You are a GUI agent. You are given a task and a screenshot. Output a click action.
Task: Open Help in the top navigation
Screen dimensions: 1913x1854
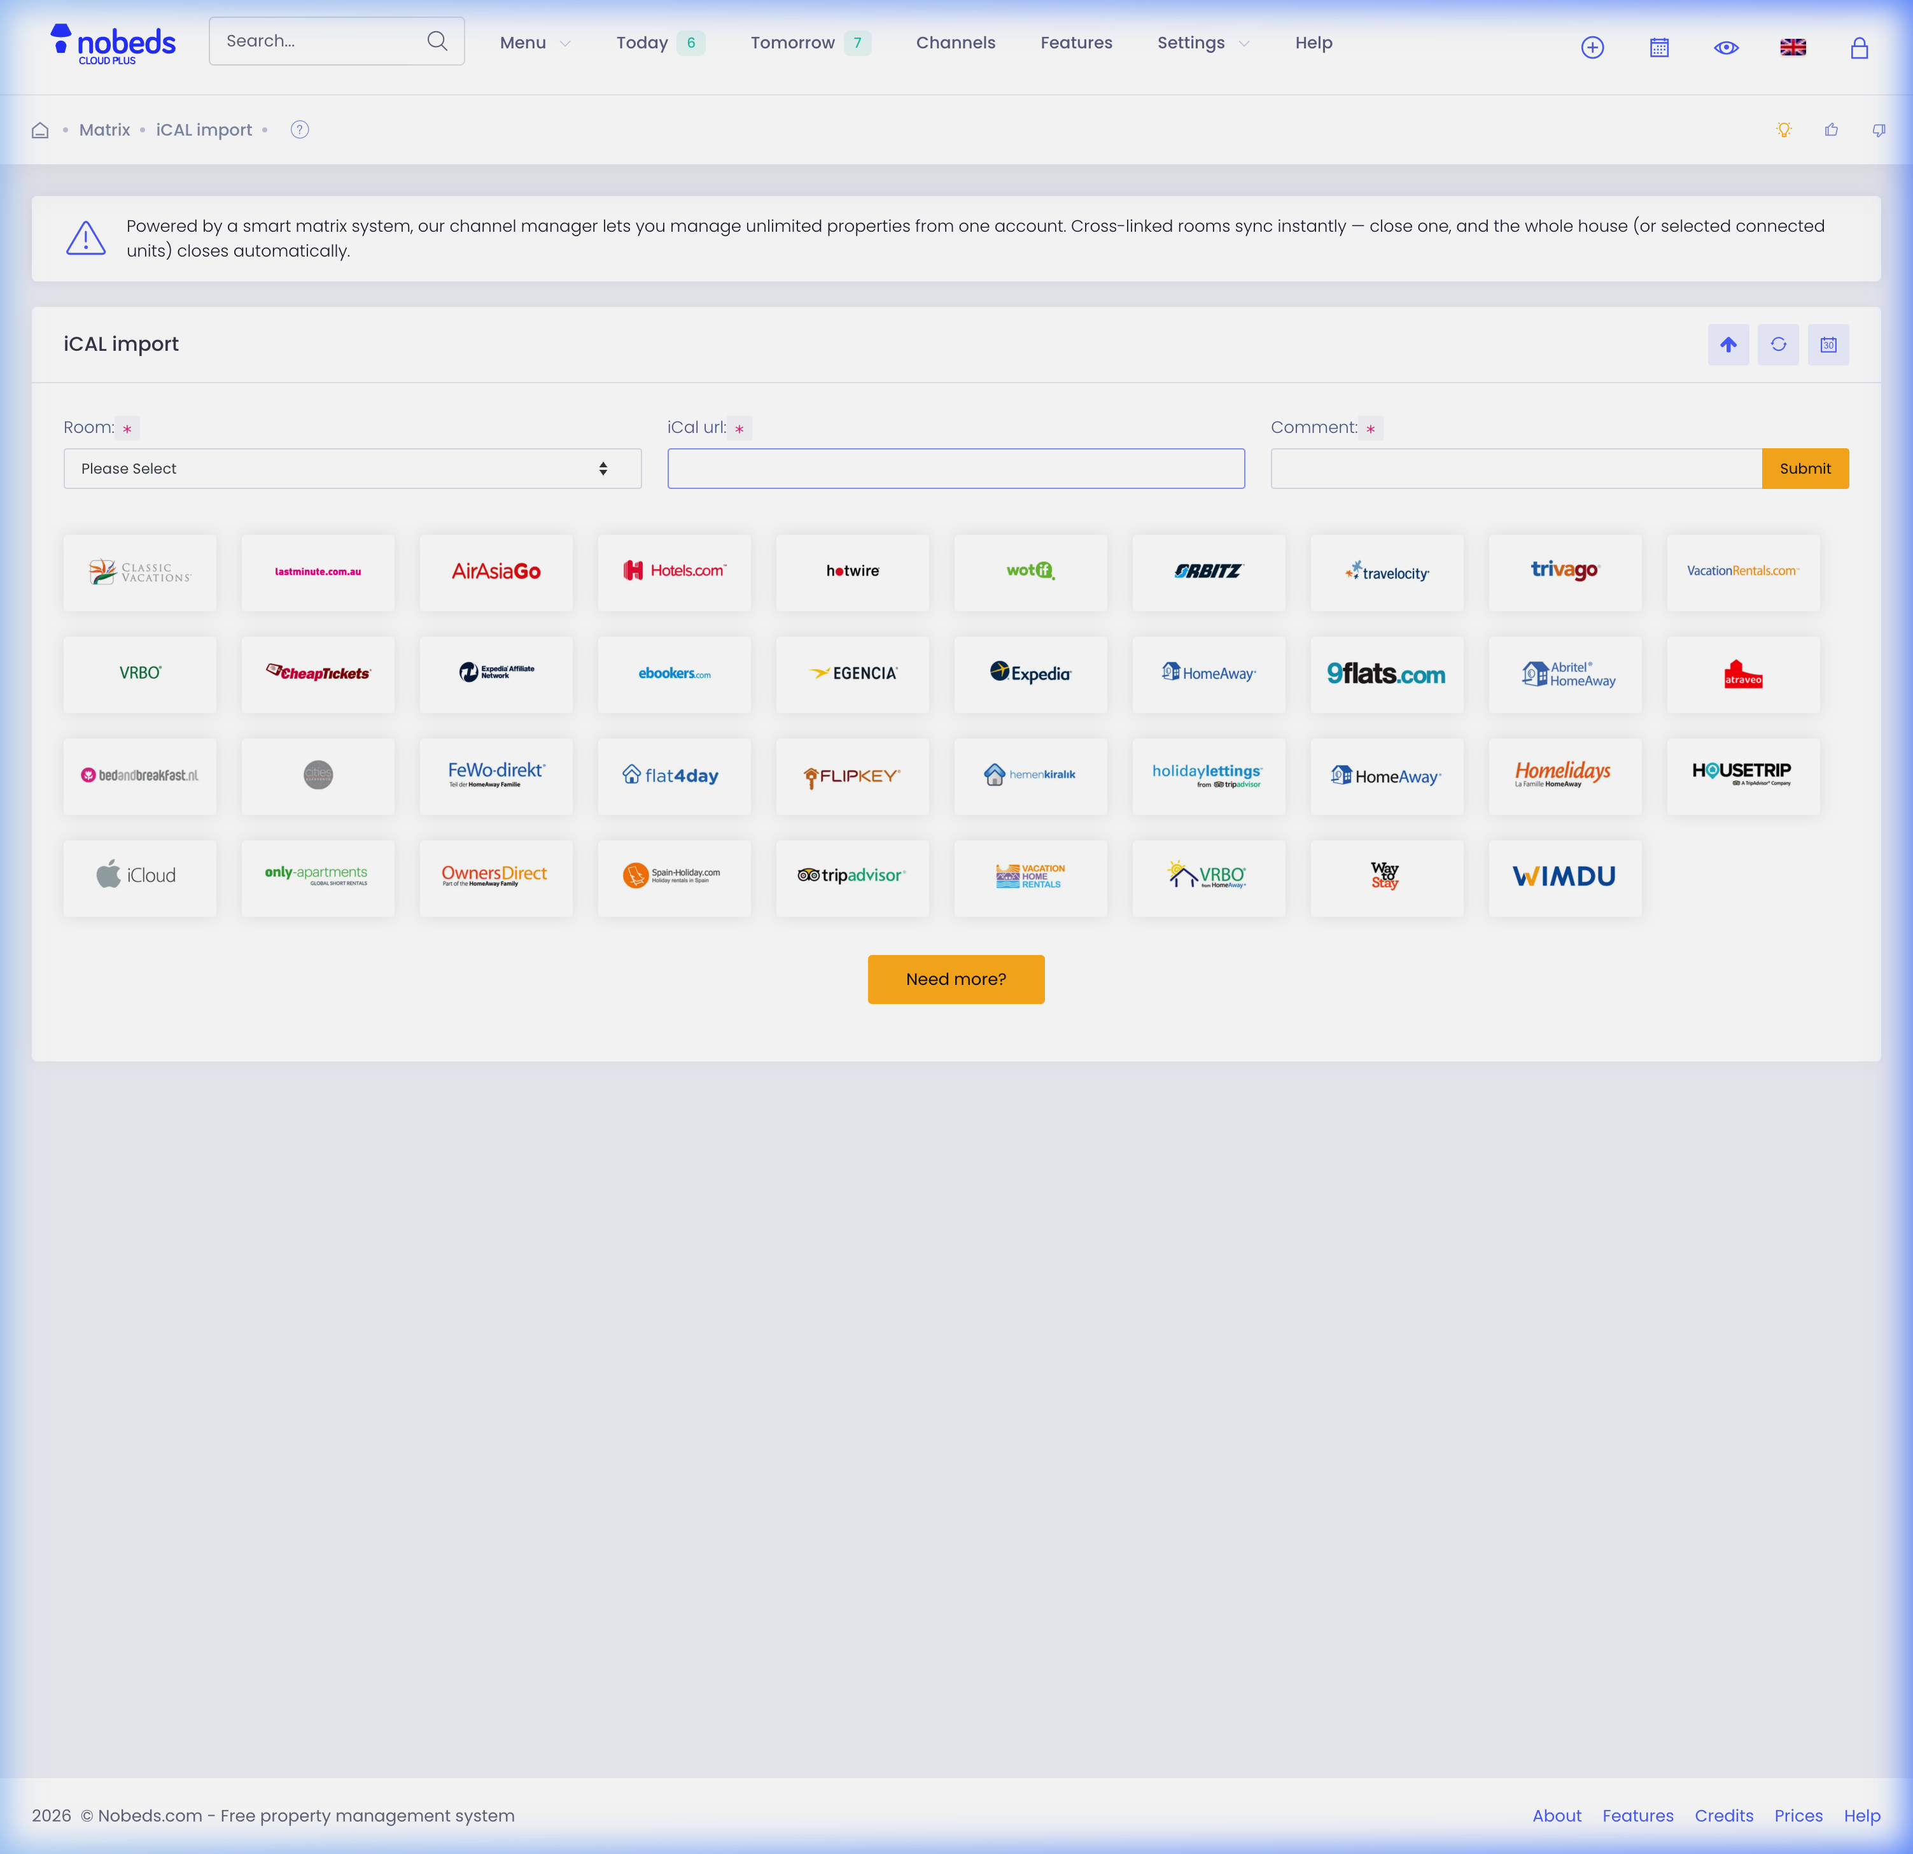click(1313, 43)
